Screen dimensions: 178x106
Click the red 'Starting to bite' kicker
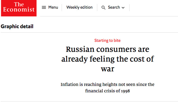[107, 40]
